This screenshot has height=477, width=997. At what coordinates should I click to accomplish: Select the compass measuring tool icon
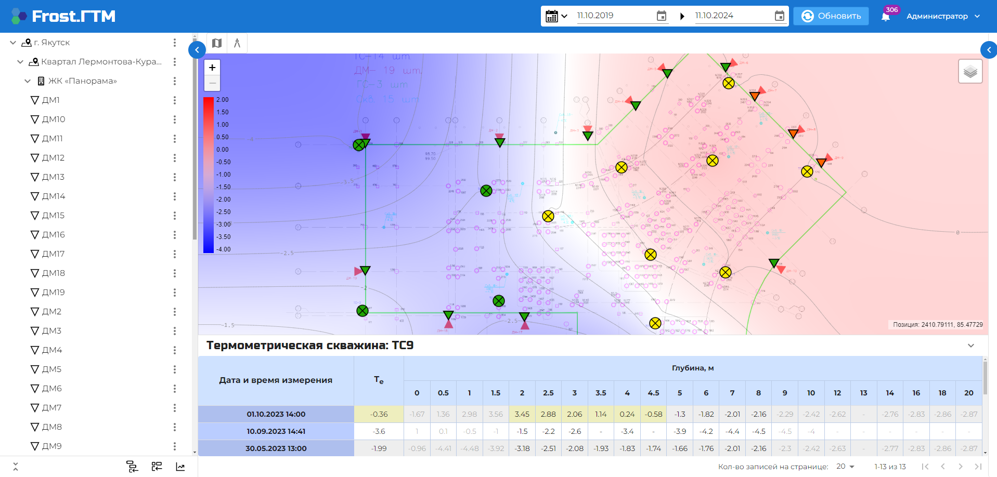pos(237,43)
